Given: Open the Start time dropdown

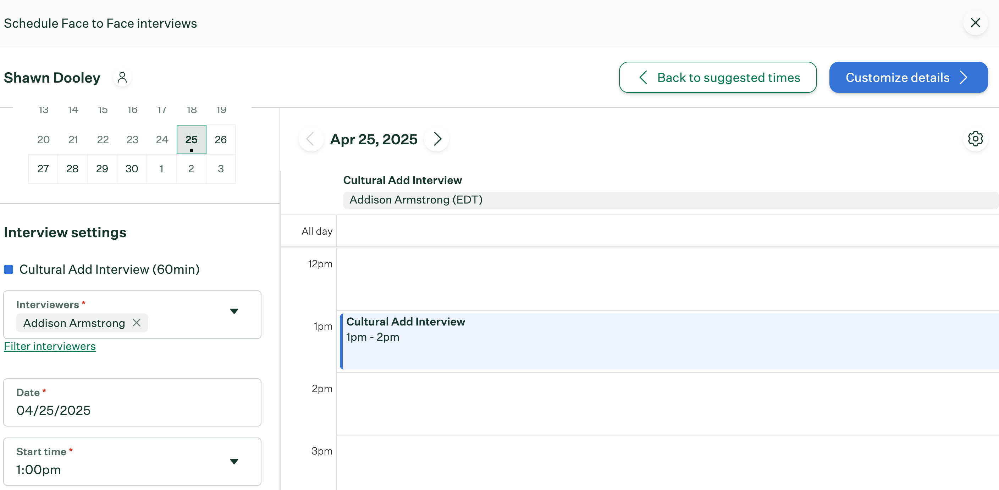Looking at the screenshot, I should [132, 462].
